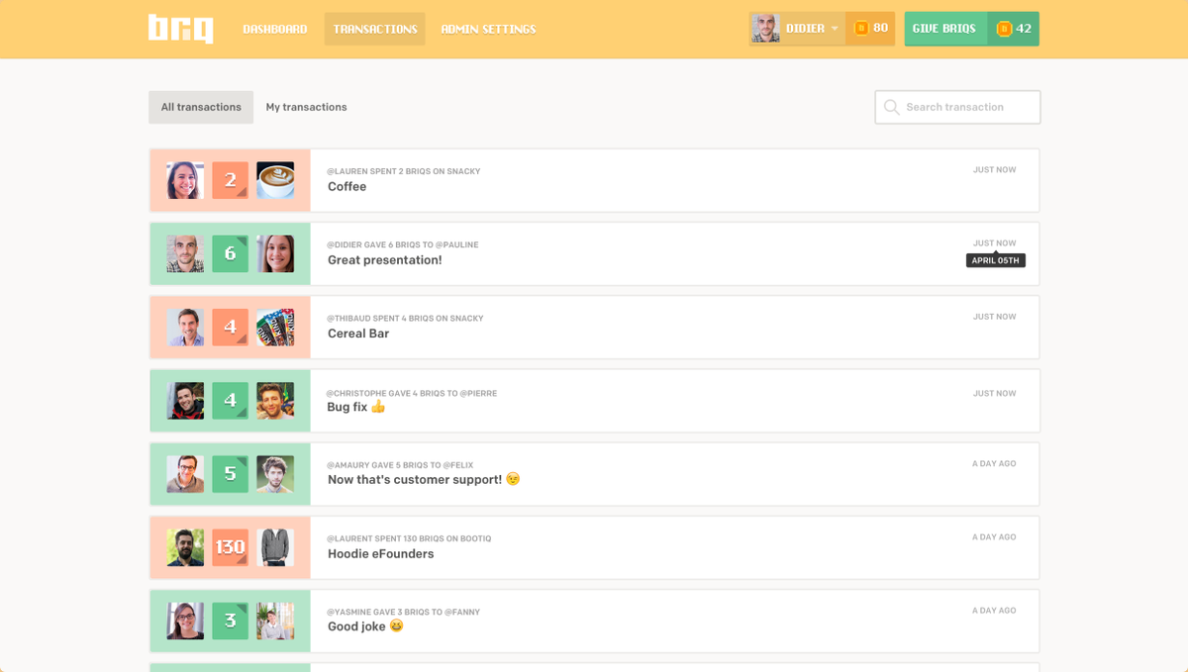The width and height of the screenshot is (1188, 672).
Task: Click Yasmine's avatar in Good joke row
Action: [185, 621]
